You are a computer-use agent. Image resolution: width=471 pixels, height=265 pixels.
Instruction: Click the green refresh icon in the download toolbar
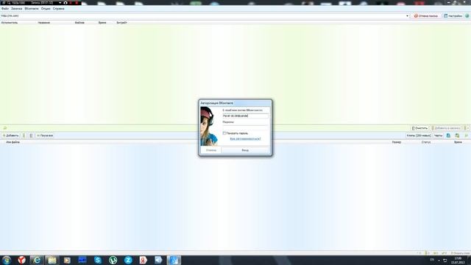tap(457, 135)
